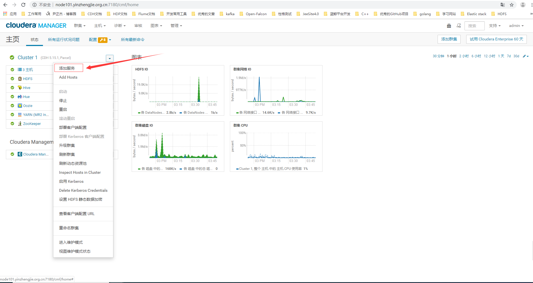The height and width of the screenshot is (283, 533).
Task: Expand the 管理 dropdown menu
Action: tap(176, 26)
